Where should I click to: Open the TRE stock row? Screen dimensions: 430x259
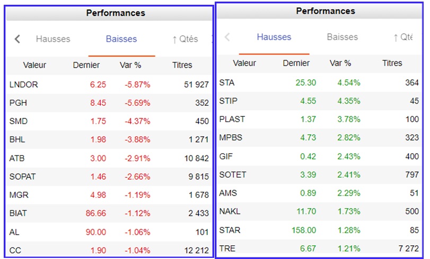(x=227, y=248)
